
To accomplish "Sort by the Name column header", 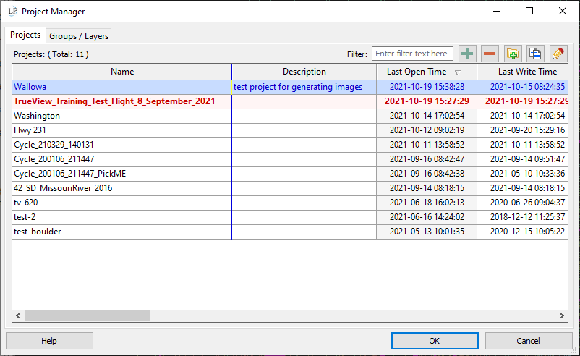I will pos(122,72).
